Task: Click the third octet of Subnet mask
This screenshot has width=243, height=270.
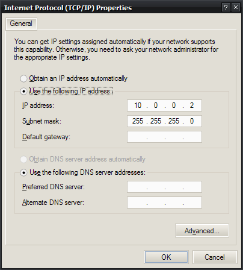Action: (174, 121)
